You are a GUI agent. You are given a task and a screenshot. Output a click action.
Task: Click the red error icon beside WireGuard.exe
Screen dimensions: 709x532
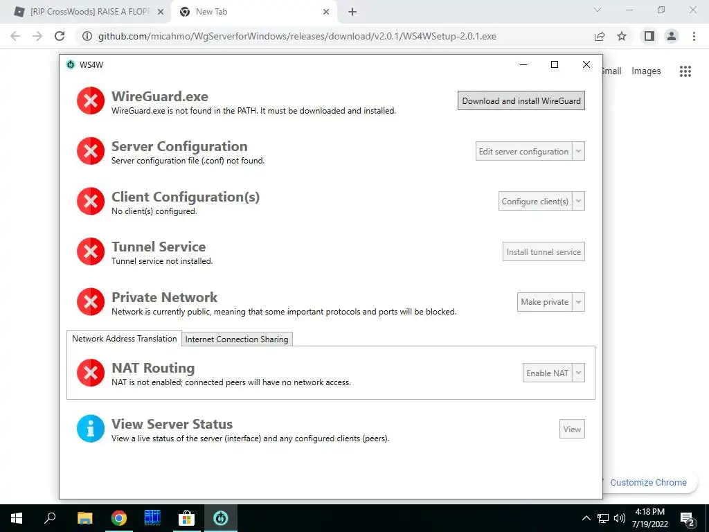[x=91, y=100]
